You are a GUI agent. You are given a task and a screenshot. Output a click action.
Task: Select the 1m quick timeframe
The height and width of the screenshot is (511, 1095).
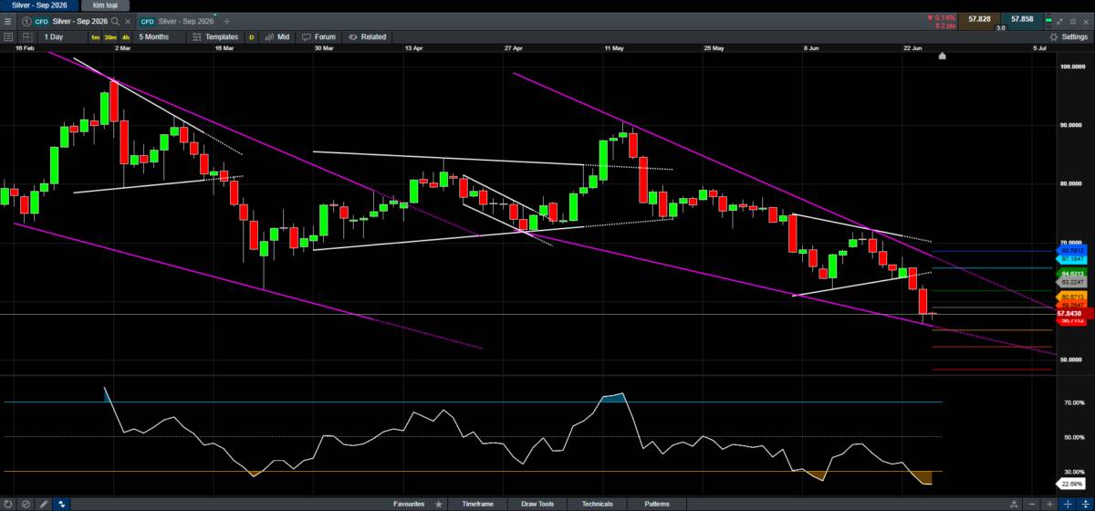96,37
